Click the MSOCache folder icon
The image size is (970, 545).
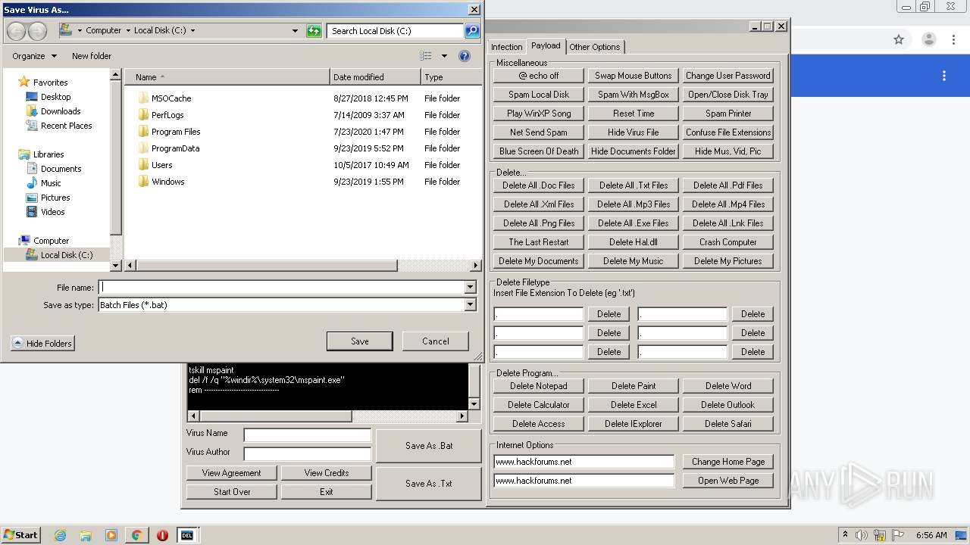pyautogui.click(x=144, y=98)
